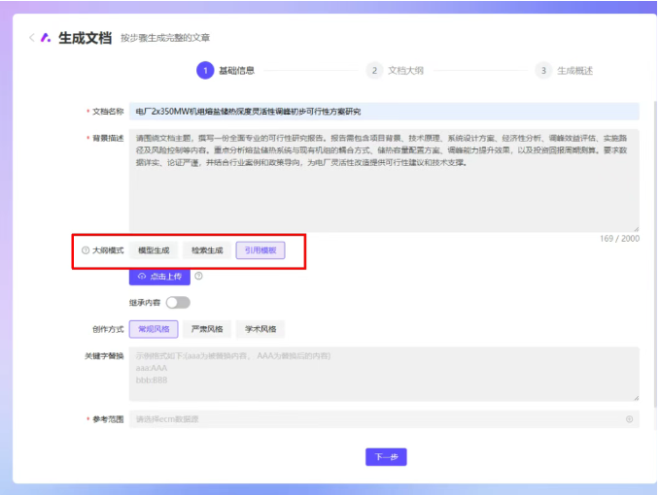Choose 学术风格 writing style
This screenshot has height=495, width=660.
pos(260,329)
